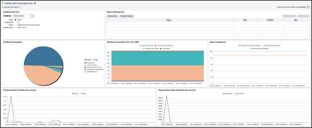
Task: Open the Microsoft SQL Server menu
Action: pos(11,7)
